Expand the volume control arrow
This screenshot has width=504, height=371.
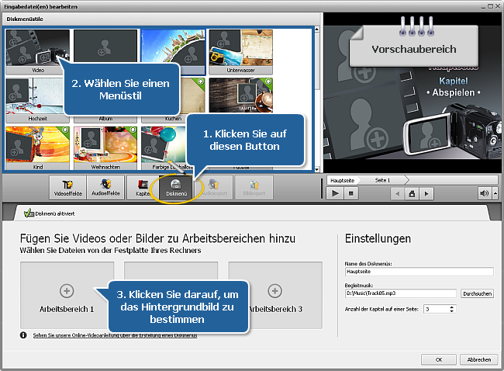pos(495,193)
